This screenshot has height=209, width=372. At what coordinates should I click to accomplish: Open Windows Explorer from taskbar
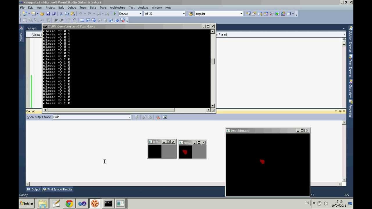point(42,203)
